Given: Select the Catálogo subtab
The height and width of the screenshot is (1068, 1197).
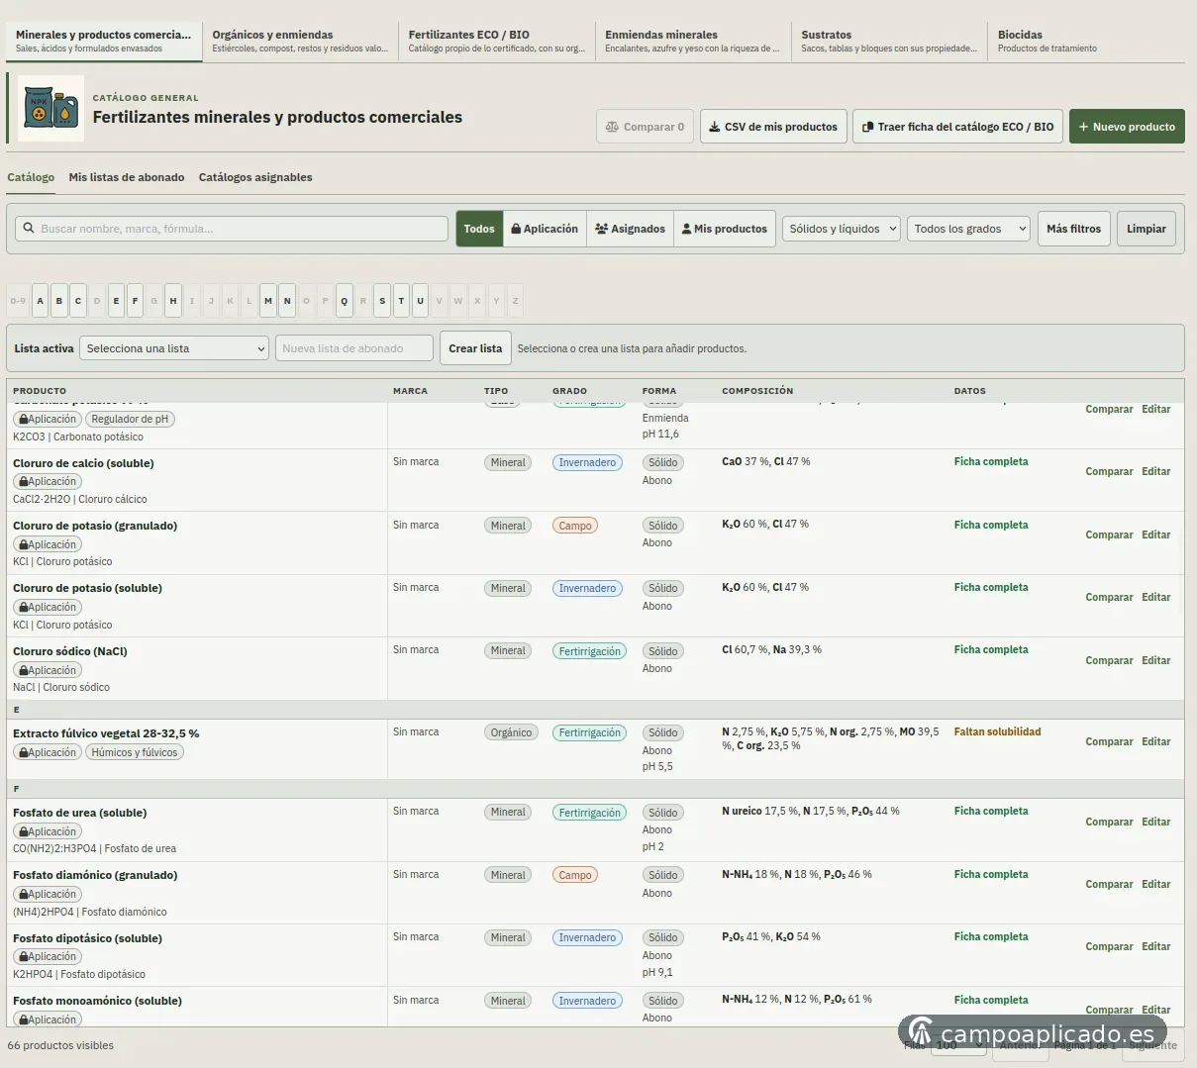Looking at the screenshot, I should coord(31,177).
